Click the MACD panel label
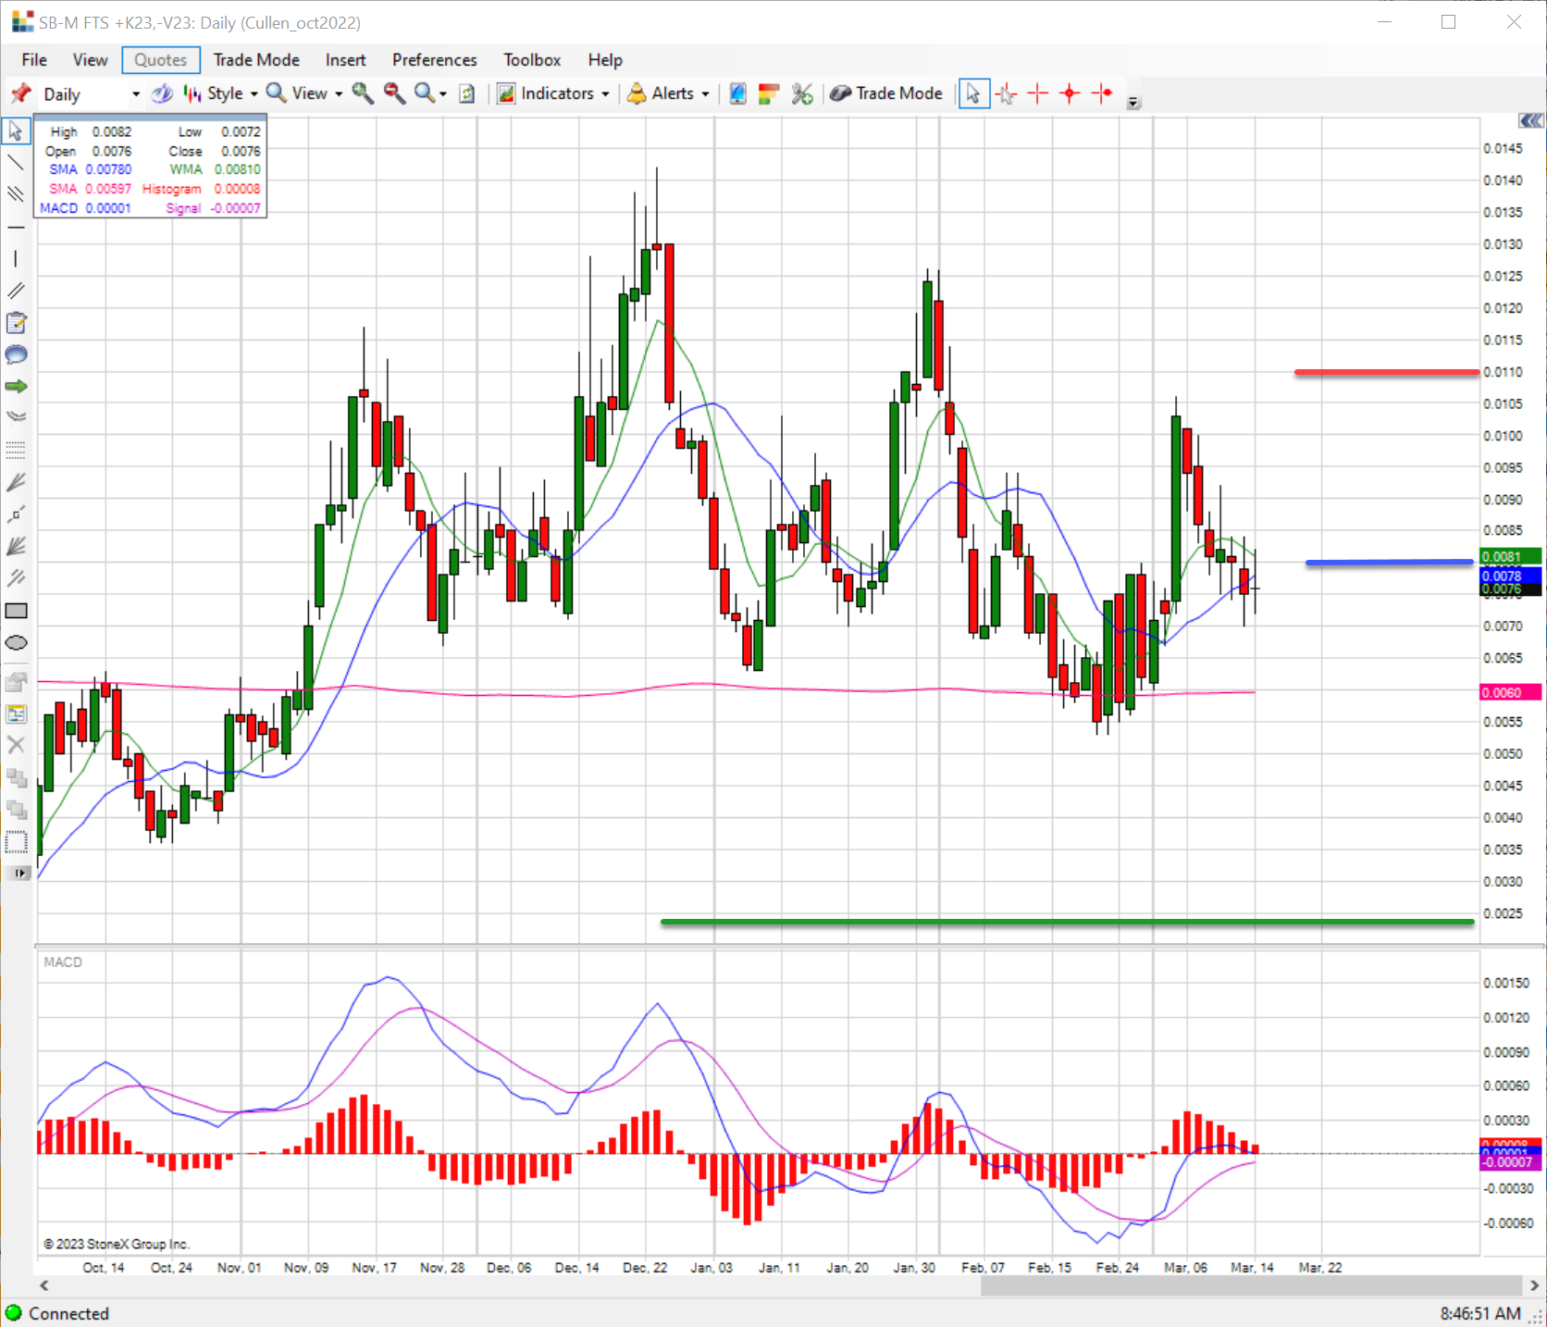Image resolution: width=1547 pixels, height=1327 pixels. [x=63, y=962]
